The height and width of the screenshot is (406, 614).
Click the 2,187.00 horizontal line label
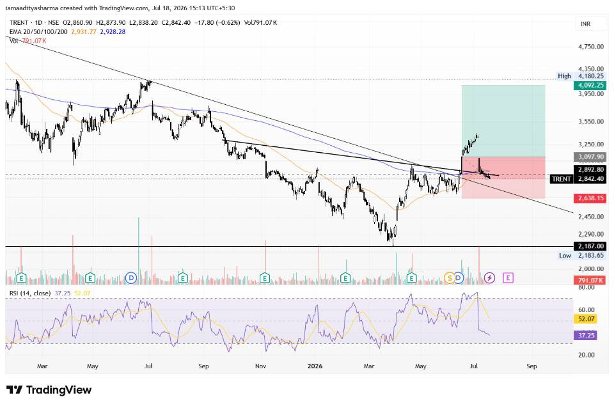590,246
